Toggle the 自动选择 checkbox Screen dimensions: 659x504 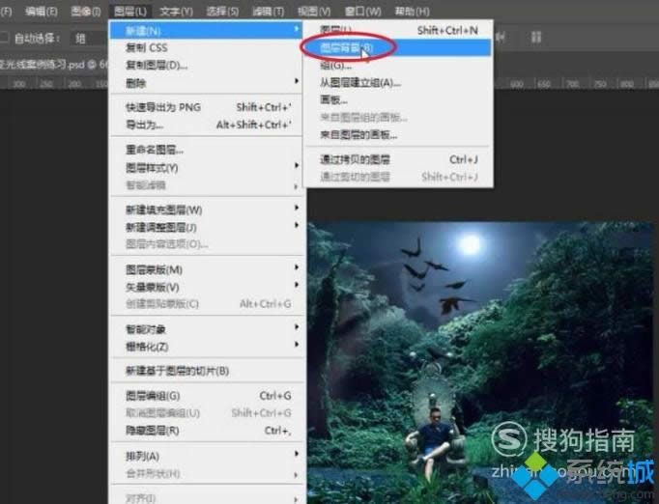point(4,39)
